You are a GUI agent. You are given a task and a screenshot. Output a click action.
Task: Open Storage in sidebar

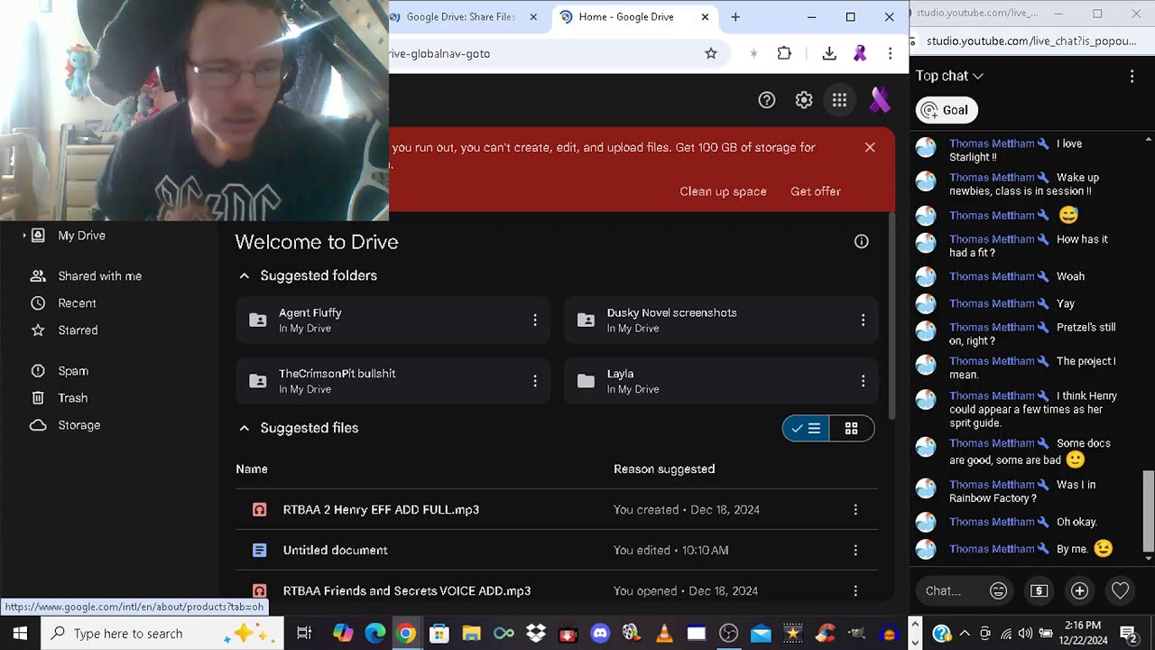point(79,425)
